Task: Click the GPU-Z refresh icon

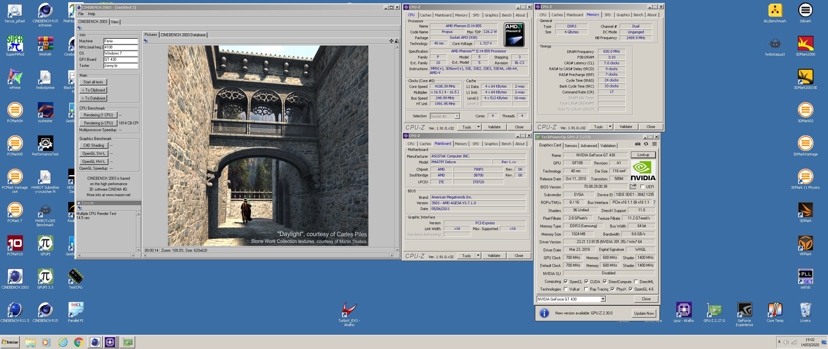Action: (x=646, y=144)
